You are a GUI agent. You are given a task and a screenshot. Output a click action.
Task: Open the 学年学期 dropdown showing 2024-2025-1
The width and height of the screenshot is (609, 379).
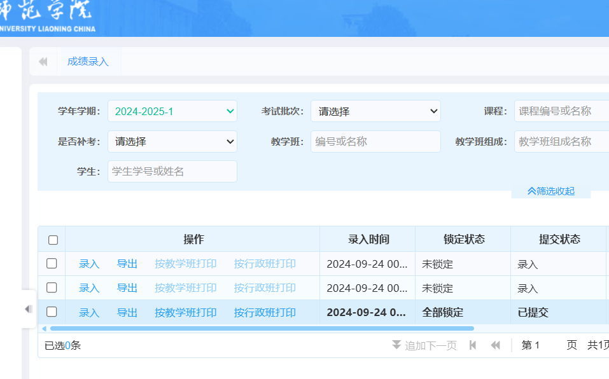point(172,111)
